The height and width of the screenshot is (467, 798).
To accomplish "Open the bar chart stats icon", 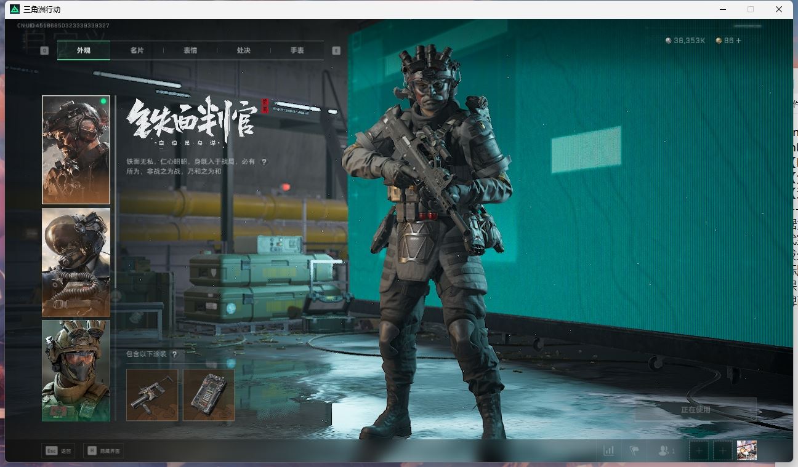I will click(x=608, y=450).
